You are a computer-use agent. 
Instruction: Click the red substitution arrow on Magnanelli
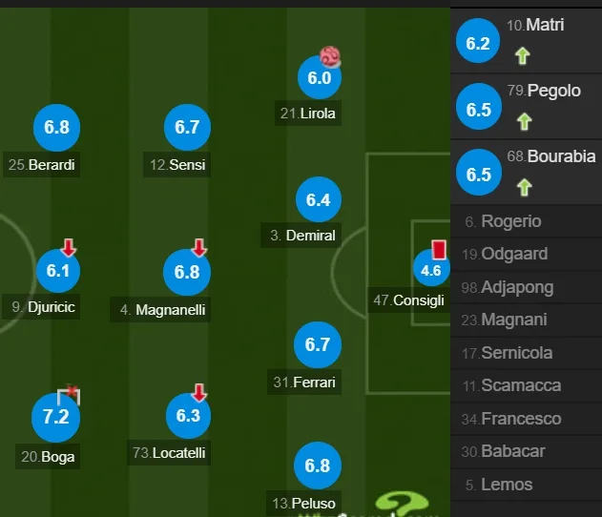click(x=199, y=247)
